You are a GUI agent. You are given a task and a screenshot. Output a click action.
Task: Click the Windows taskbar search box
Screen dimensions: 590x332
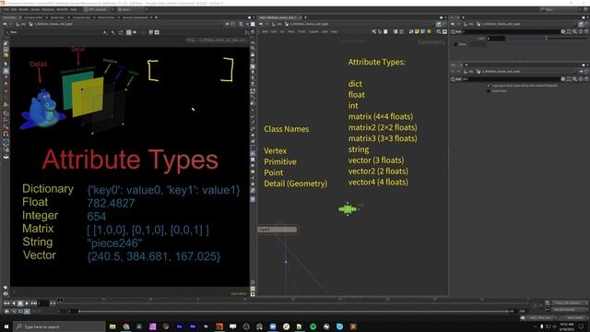59,326
